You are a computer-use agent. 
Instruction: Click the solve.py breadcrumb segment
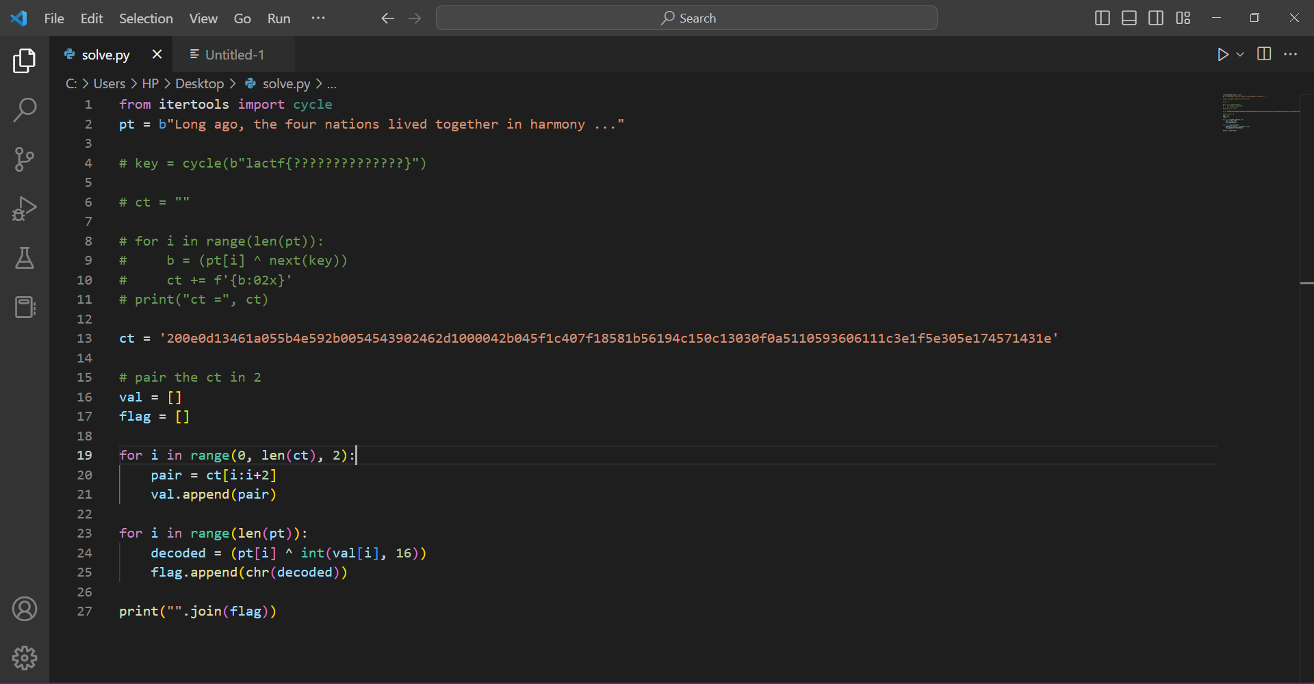click(x=286, y=84)
